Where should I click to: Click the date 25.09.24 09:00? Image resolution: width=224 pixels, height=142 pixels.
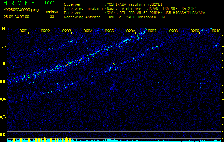click(16, 17)
